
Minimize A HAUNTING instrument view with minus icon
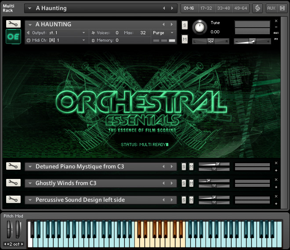click(x=276, y=27)
